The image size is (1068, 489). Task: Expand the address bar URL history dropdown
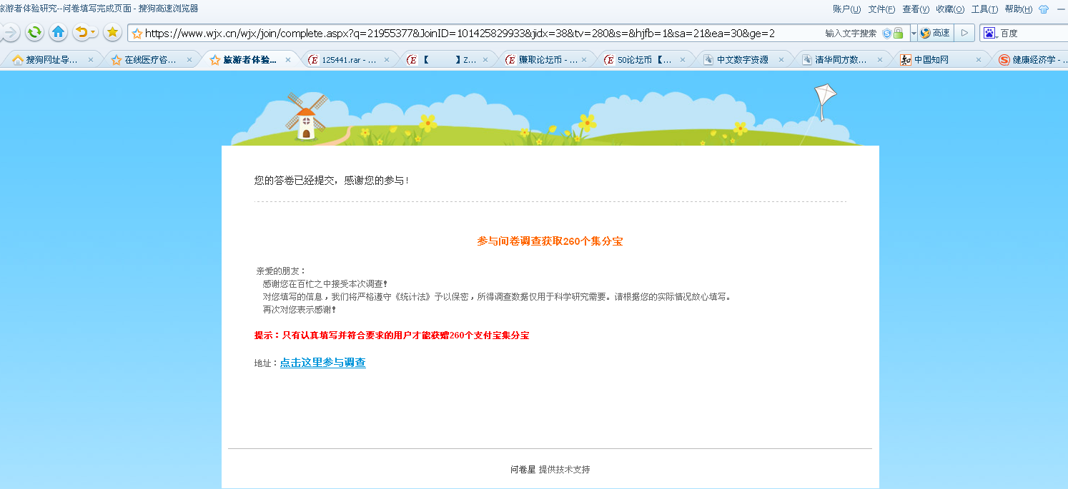coord(913,33)
